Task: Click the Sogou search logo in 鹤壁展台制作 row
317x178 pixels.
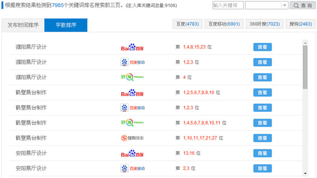Action: pos(132,138)
